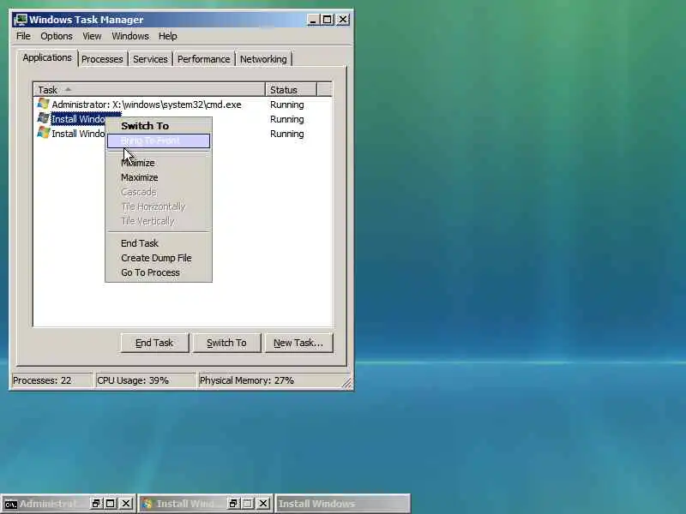Click Running status of cmd.exe task
The image size is (686, 514).
[x=287, y=105]
